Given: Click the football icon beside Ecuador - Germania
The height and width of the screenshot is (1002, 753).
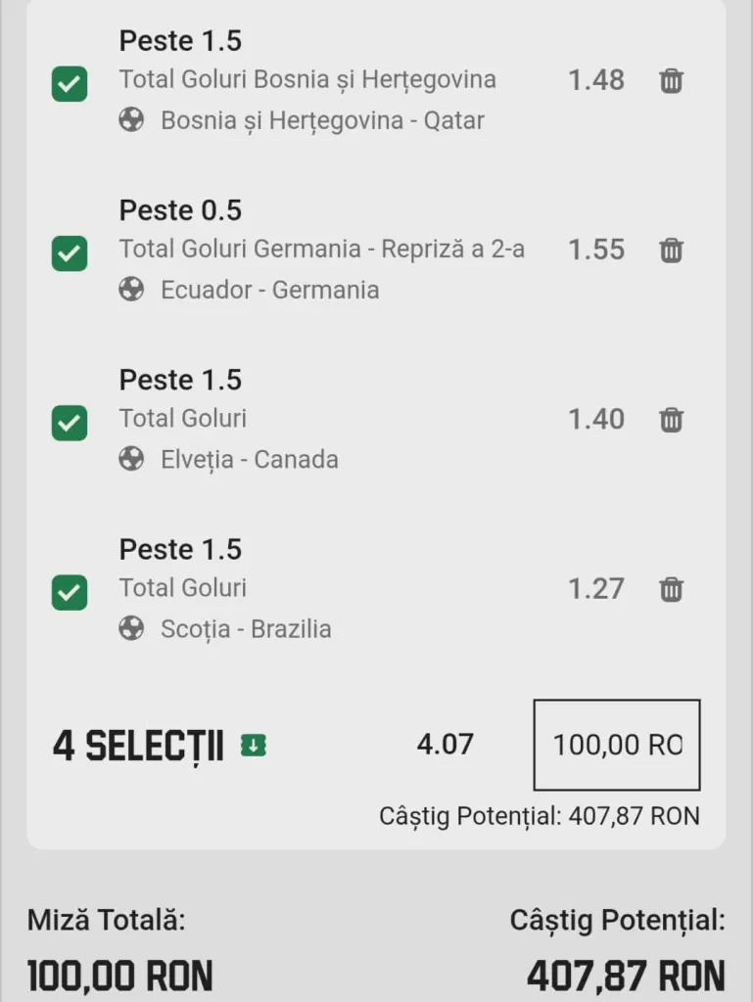Looking at the screenshot, I should pyautogui.click(x=131, y=290).
